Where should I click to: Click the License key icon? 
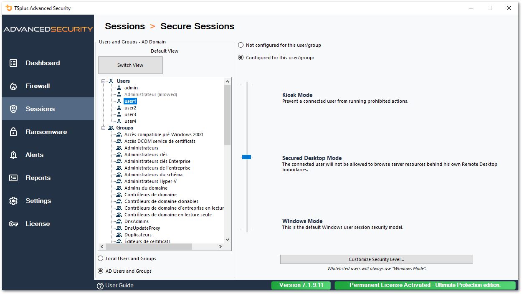pyautogui.click(x=13, y=224)
